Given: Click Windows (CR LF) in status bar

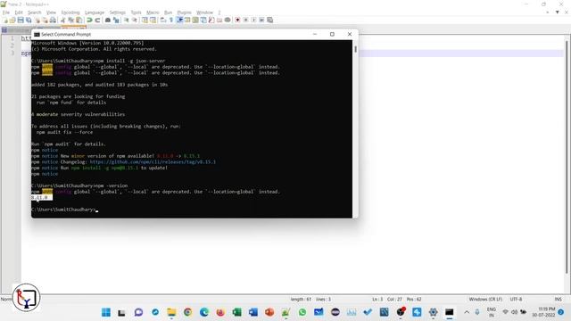Looking at the screenshot, I should 485,300.
